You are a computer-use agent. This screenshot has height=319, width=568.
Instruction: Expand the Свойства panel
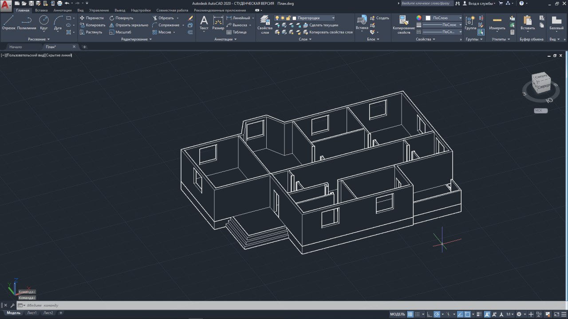click(426, 39)
